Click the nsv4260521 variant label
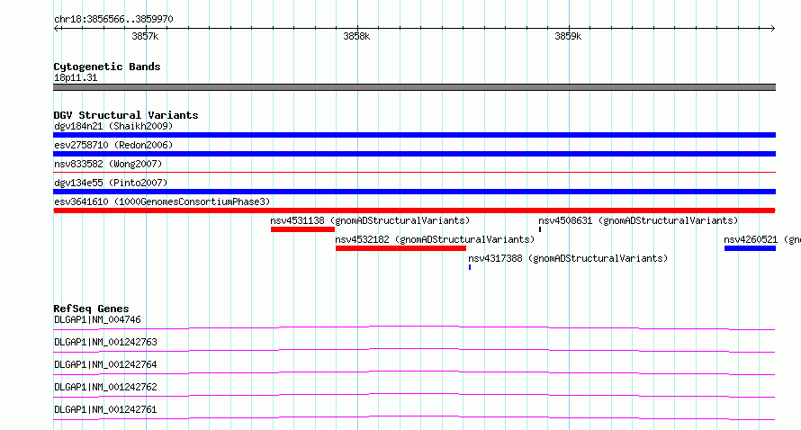Image resolution: width=801 pixels, height=430 pixels. tap(762, 239)
